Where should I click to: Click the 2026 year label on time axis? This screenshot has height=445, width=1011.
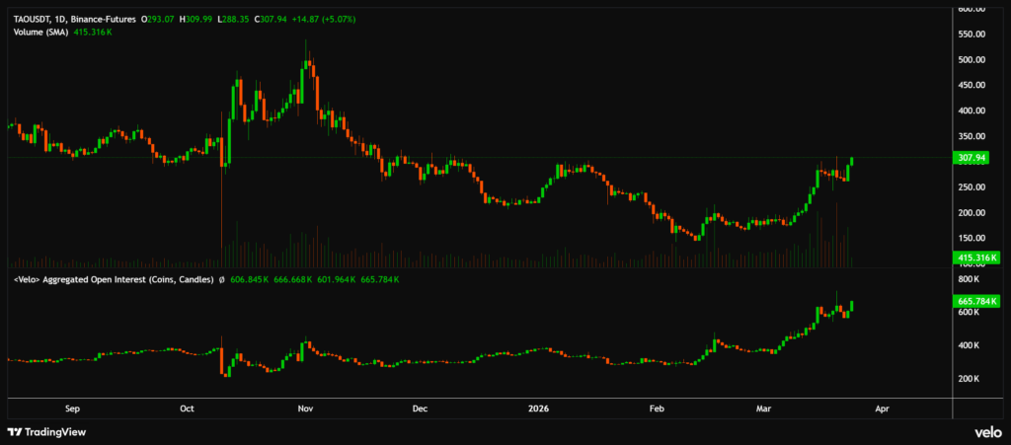click(x=538, y=407)
